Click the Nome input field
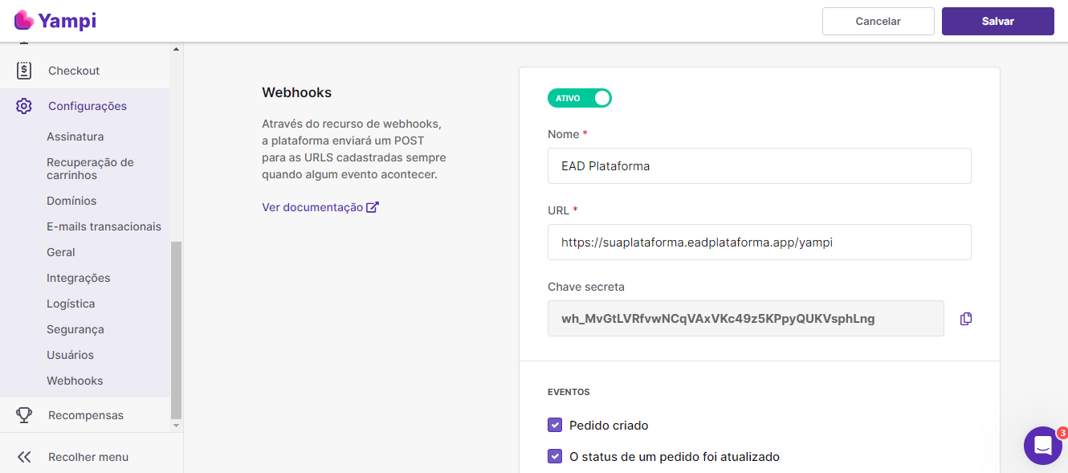This screenshot has height=473, width=1068. (760, 165)
